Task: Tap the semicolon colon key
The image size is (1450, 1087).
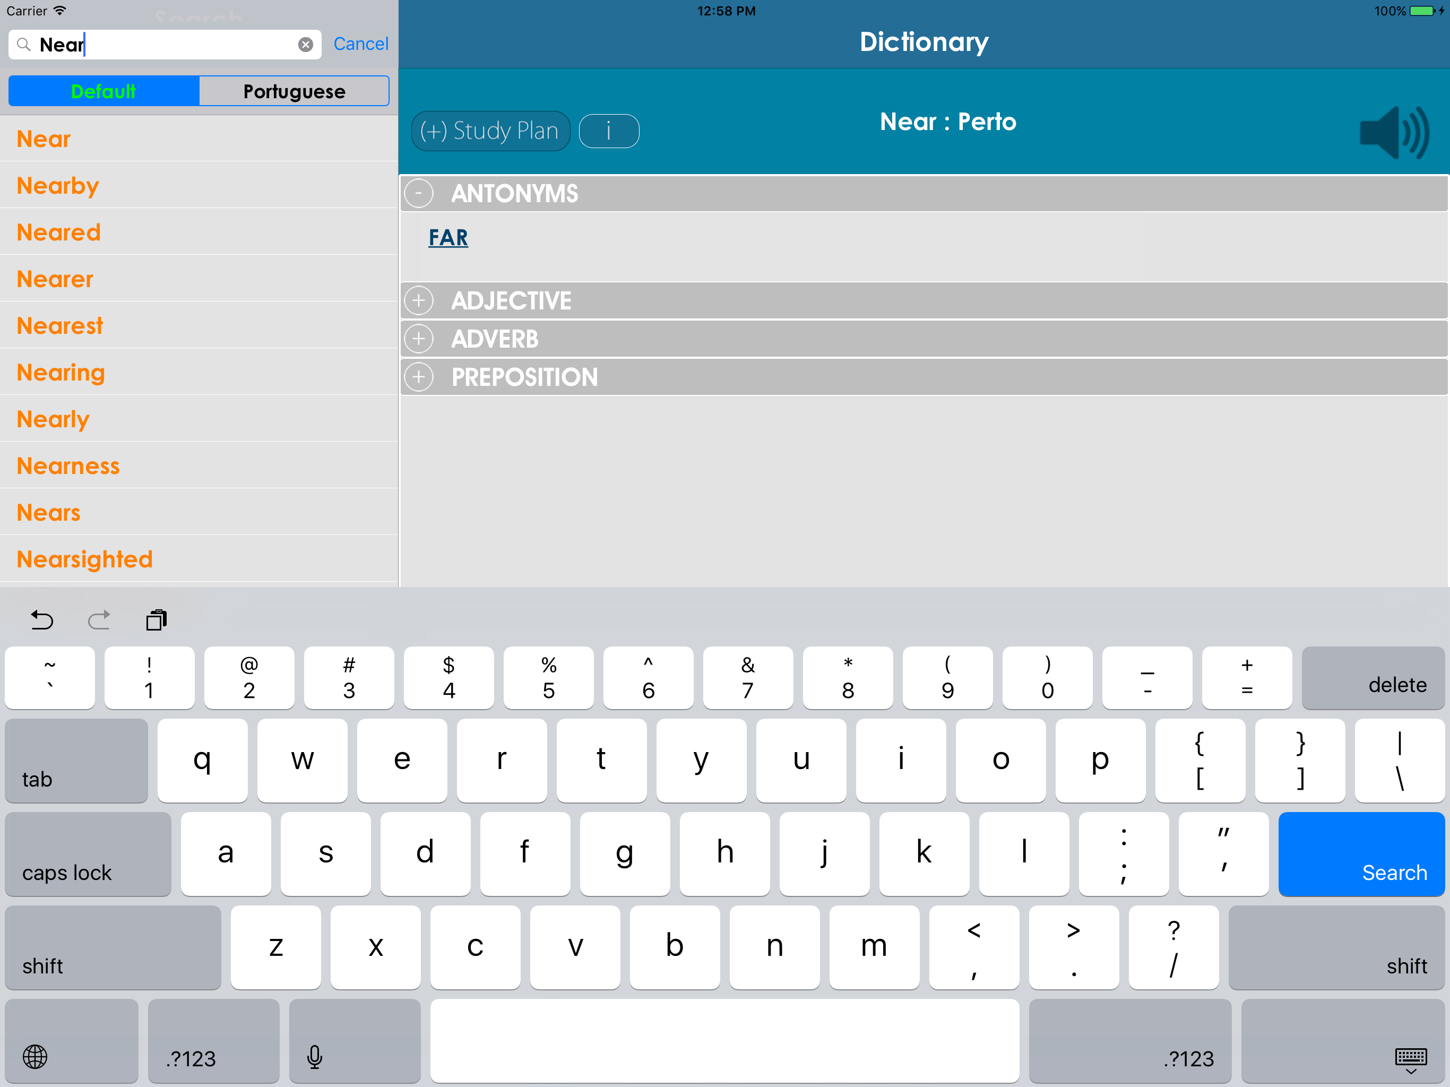Action: click(x=1124, y=854)
